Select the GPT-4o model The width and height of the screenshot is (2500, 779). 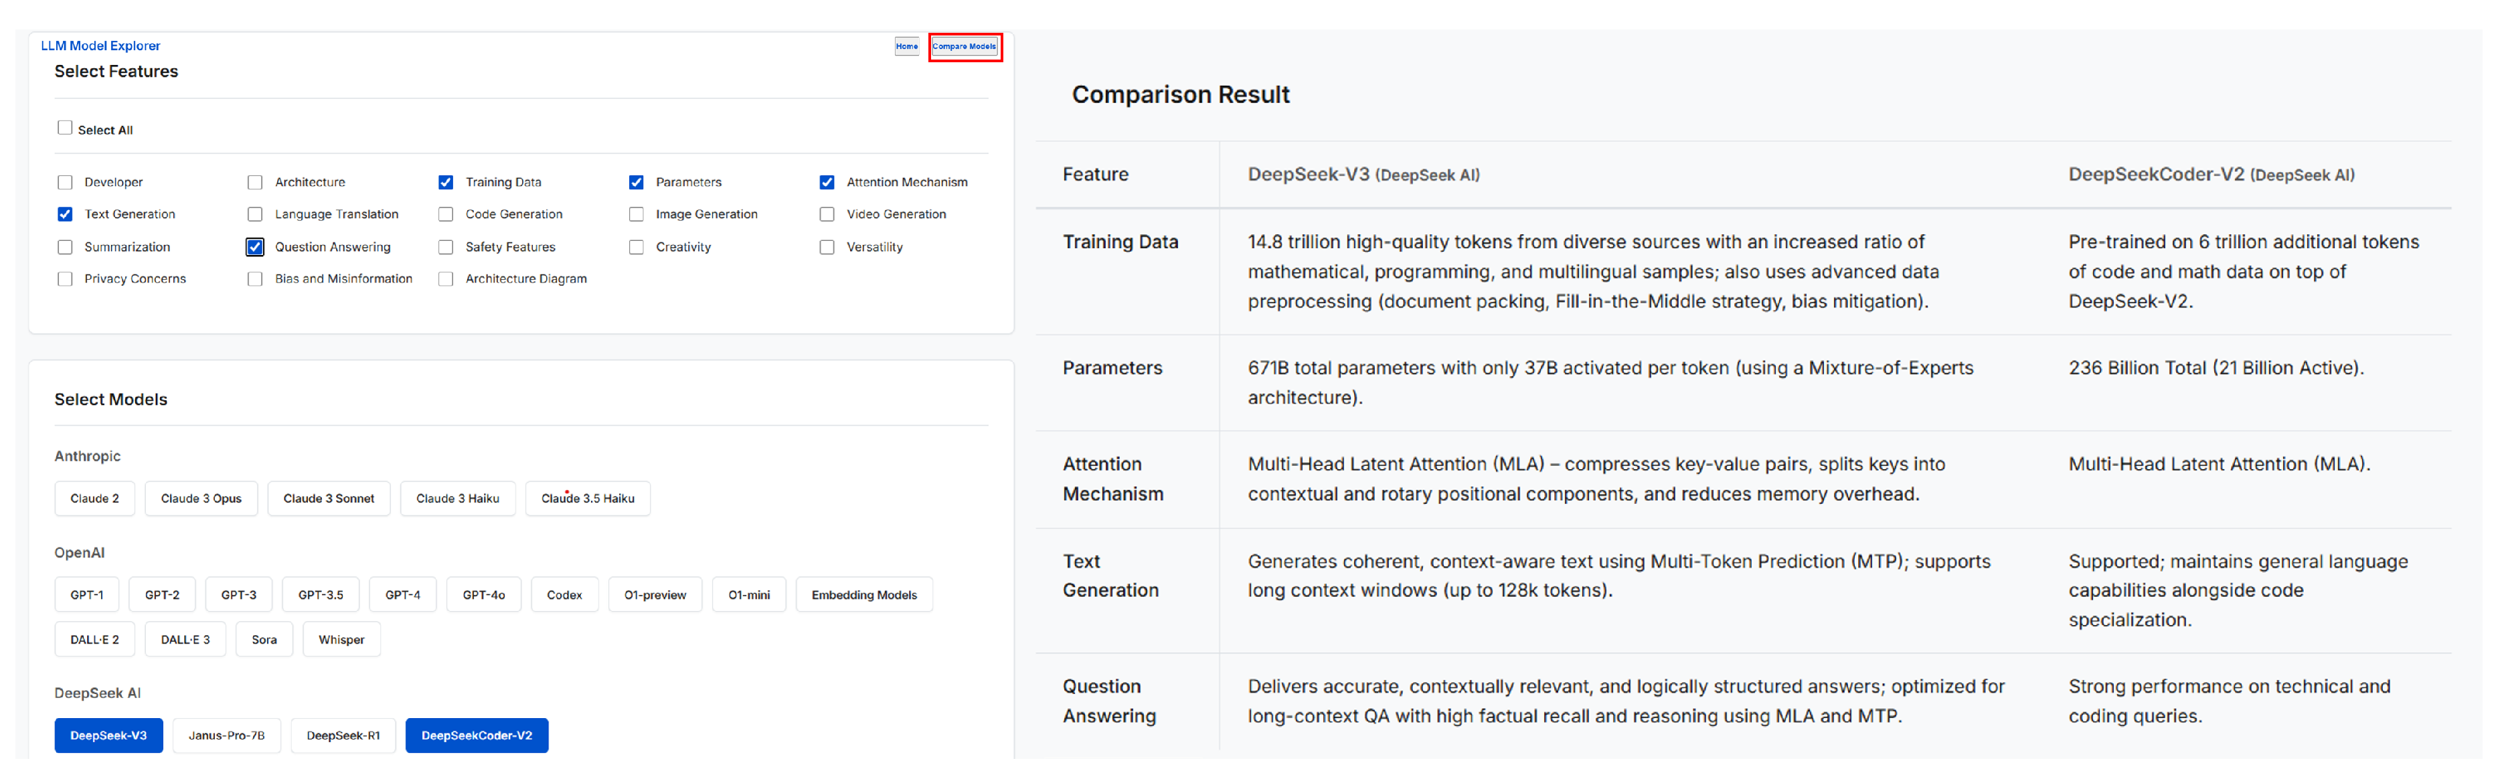483,594
